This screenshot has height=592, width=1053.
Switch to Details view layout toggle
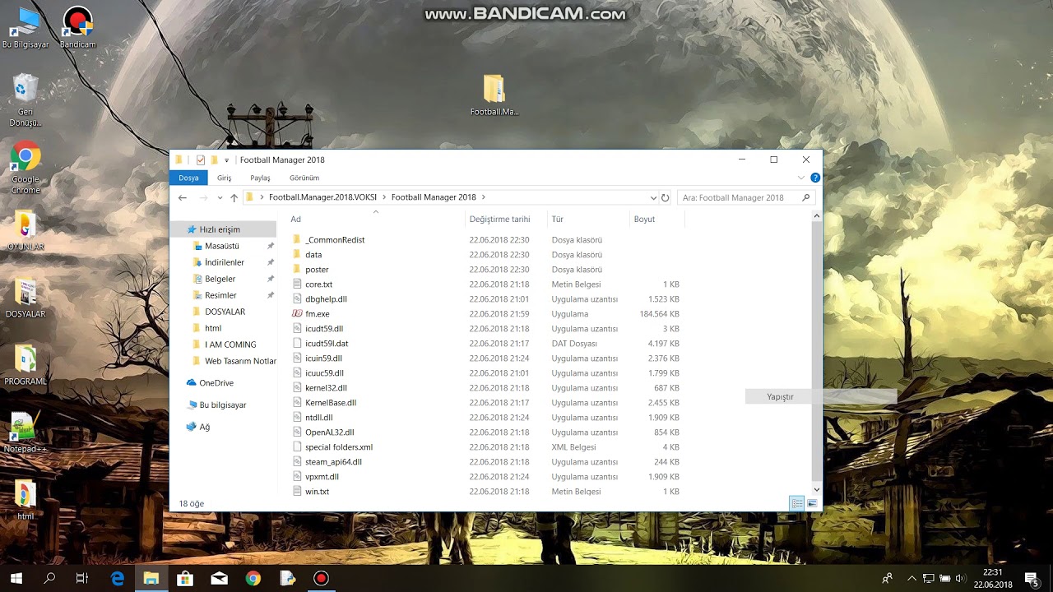pos(796,503)
